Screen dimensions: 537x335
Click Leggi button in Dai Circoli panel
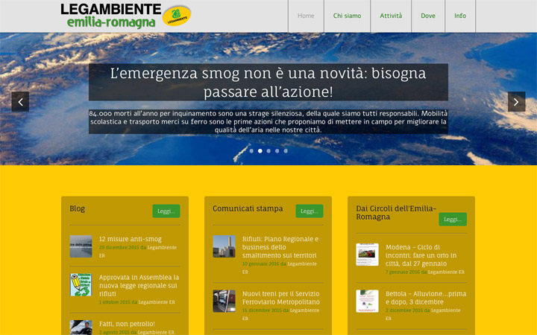pos(453,220)
